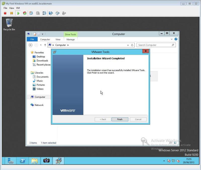Click the yellow Suspend toolbar icon
The image size is (201, 170).
click(12, 13)
